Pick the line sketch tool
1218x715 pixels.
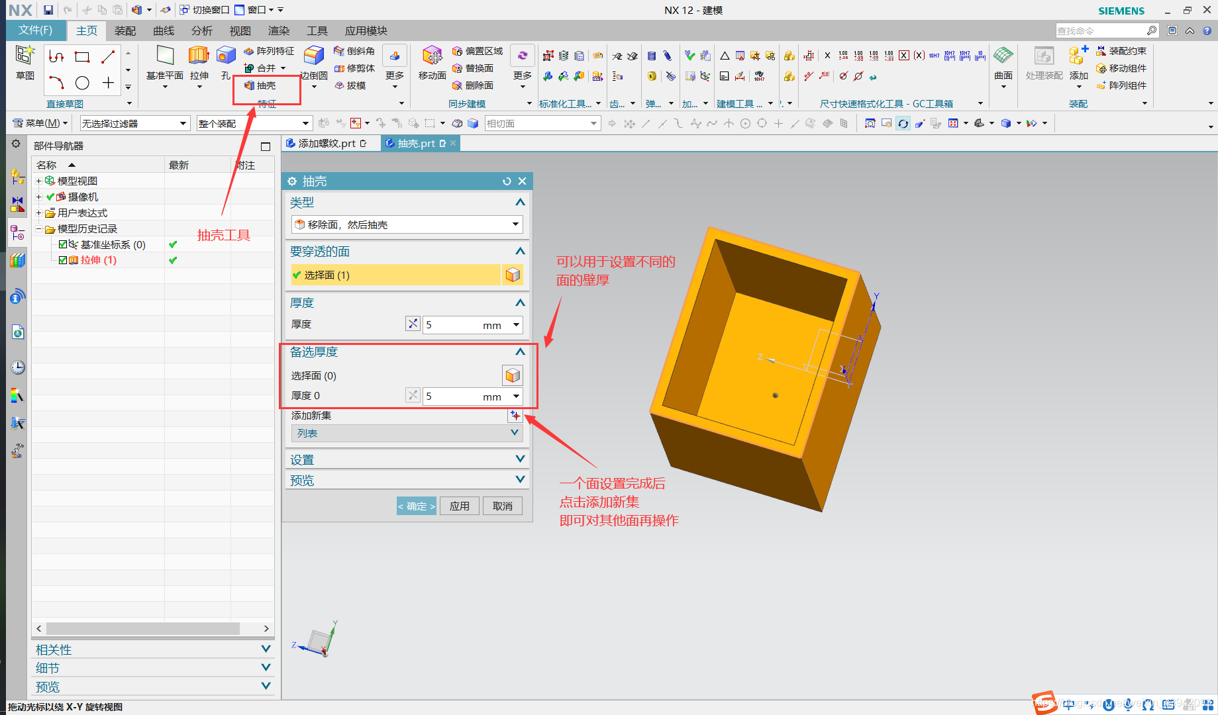(x=108, y=57)
